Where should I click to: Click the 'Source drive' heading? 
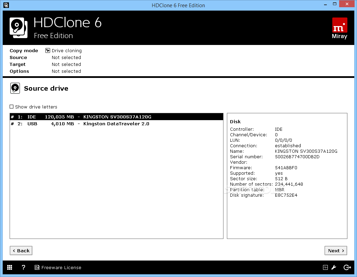46,88
